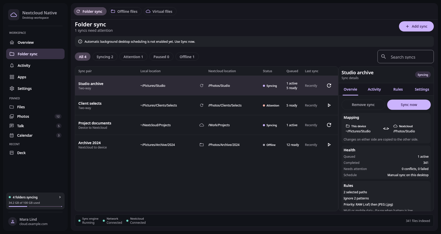Click the Activity bell icon in sidebar
This screenshot has width=441, height=234.
click(x=12, y=66)
